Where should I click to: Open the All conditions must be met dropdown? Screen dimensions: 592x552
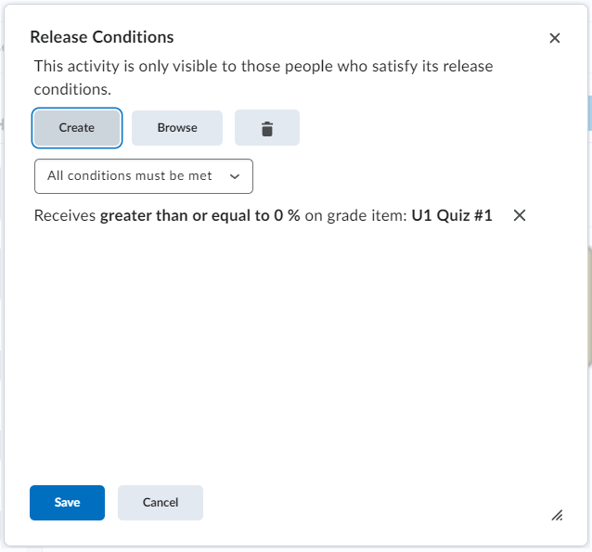(144, 176)
